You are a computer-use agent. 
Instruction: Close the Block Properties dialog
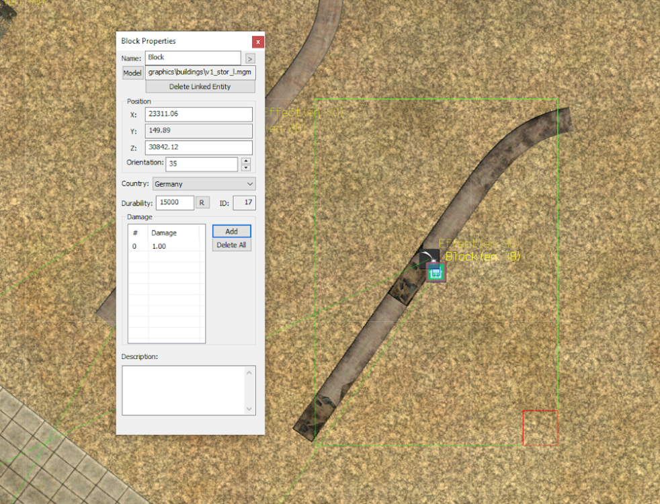pos(258,42)
